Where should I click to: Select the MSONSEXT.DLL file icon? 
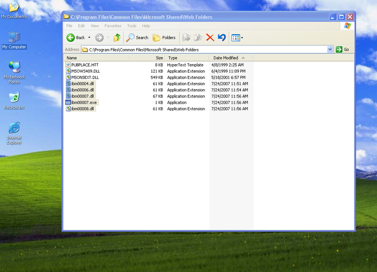coord(68,77)
